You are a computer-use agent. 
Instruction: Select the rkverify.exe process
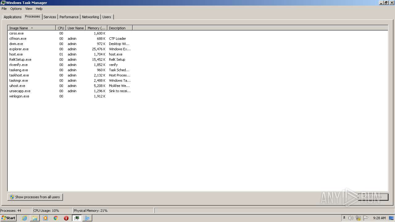(x=19, y=65)
